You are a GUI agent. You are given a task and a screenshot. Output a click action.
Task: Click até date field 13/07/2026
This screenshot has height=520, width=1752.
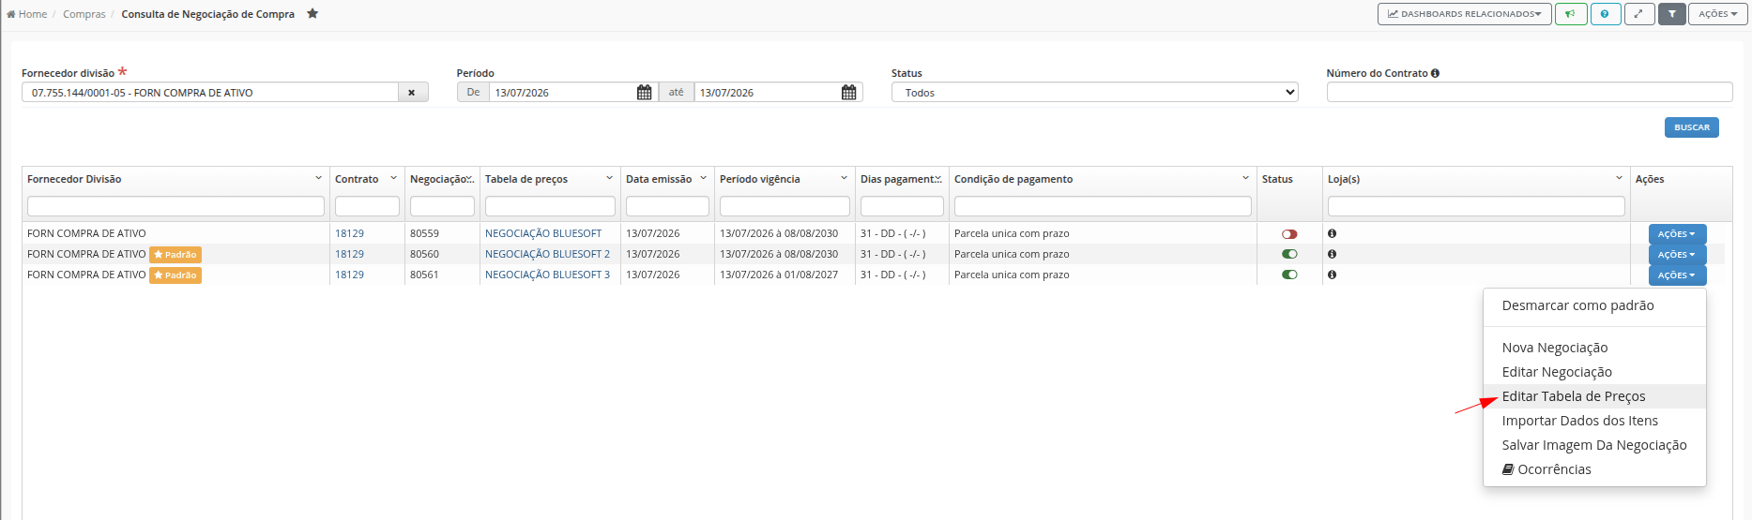point(768,93)
